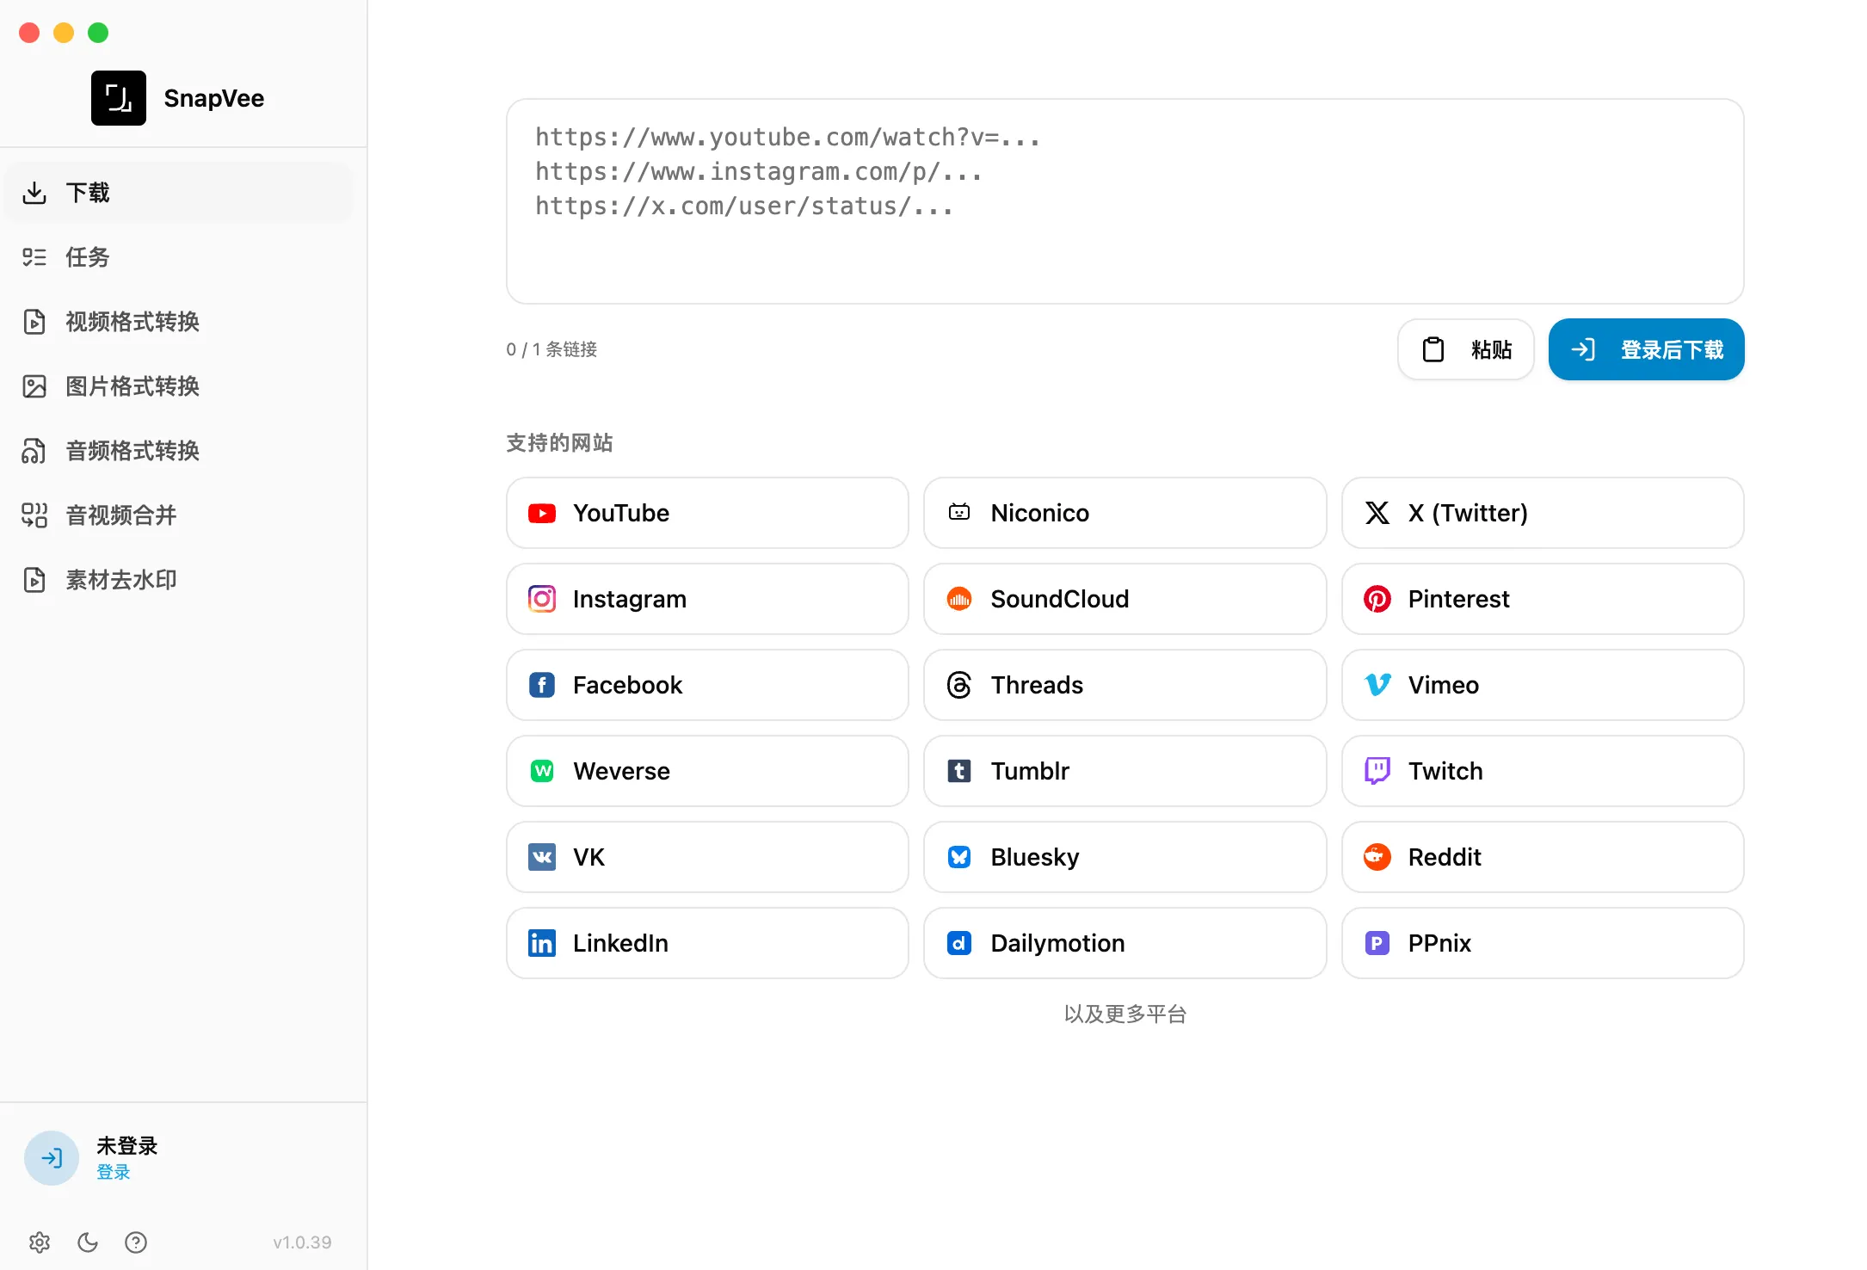Click the Tumblr site label
This screenshot has height=1270, width=1867.
pos(1030,771)
